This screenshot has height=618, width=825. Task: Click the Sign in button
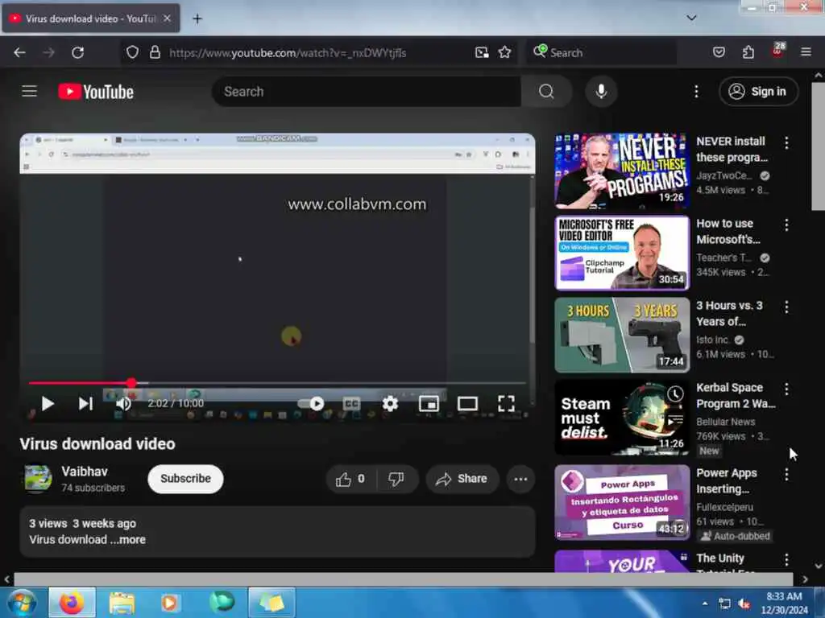pyautogui.click(x=758, y=92)
